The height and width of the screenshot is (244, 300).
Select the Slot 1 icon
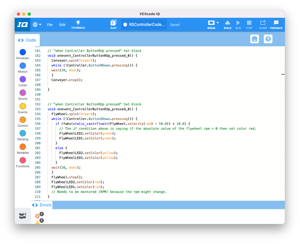click(113, 24)
